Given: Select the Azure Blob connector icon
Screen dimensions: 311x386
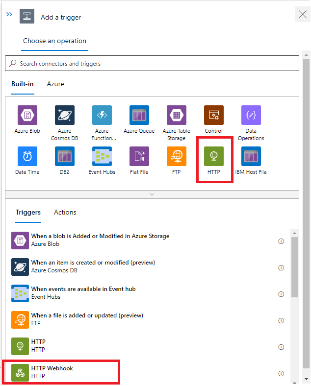Looking at the screenshot, I should click(x=27, y=115).
